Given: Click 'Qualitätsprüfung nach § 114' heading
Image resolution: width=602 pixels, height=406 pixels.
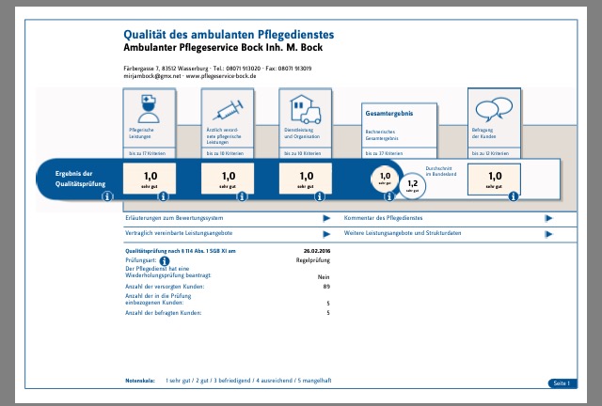Looking at the screenshot, I should coord(181,251).
